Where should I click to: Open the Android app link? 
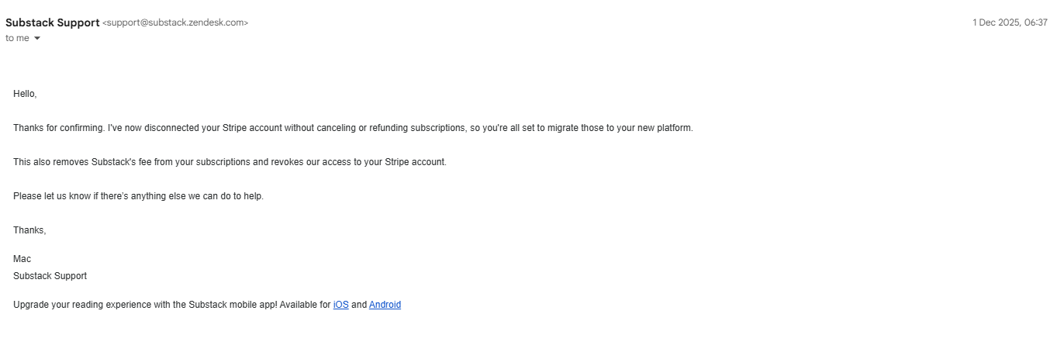385,305
